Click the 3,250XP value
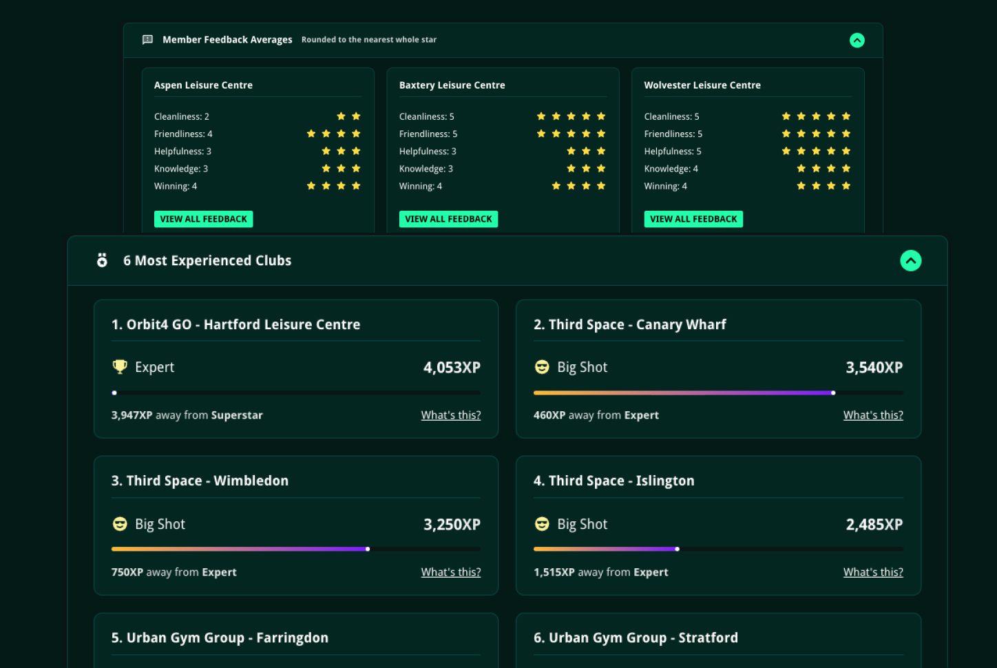The image size is (997, 668). tap(452, 524)
